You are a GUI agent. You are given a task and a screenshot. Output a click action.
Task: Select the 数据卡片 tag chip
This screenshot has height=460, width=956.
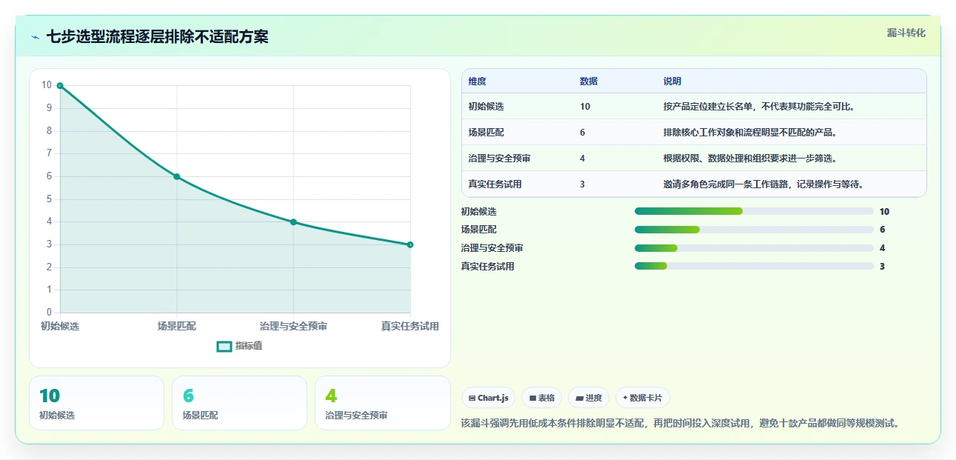(643, 398)
